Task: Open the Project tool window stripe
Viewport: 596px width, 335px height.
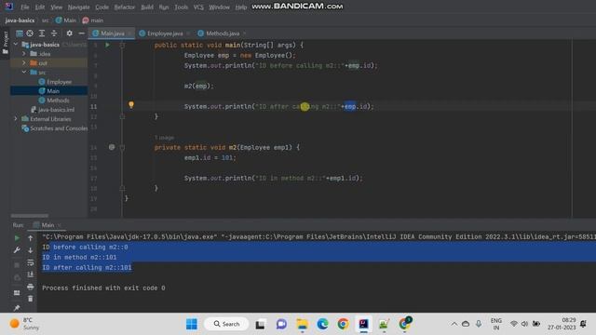Action: tap(6, 43)
